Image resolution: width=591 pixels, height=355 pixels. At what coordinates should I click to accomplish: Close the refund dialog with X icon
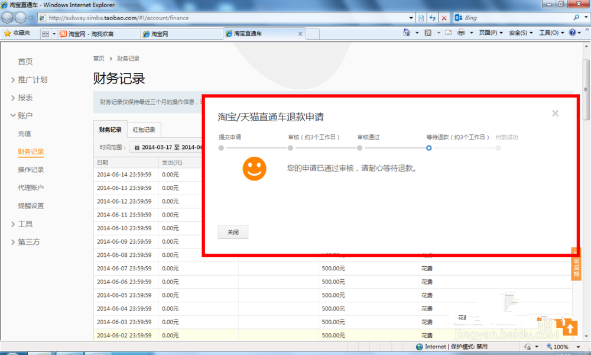tap(555, 113)
